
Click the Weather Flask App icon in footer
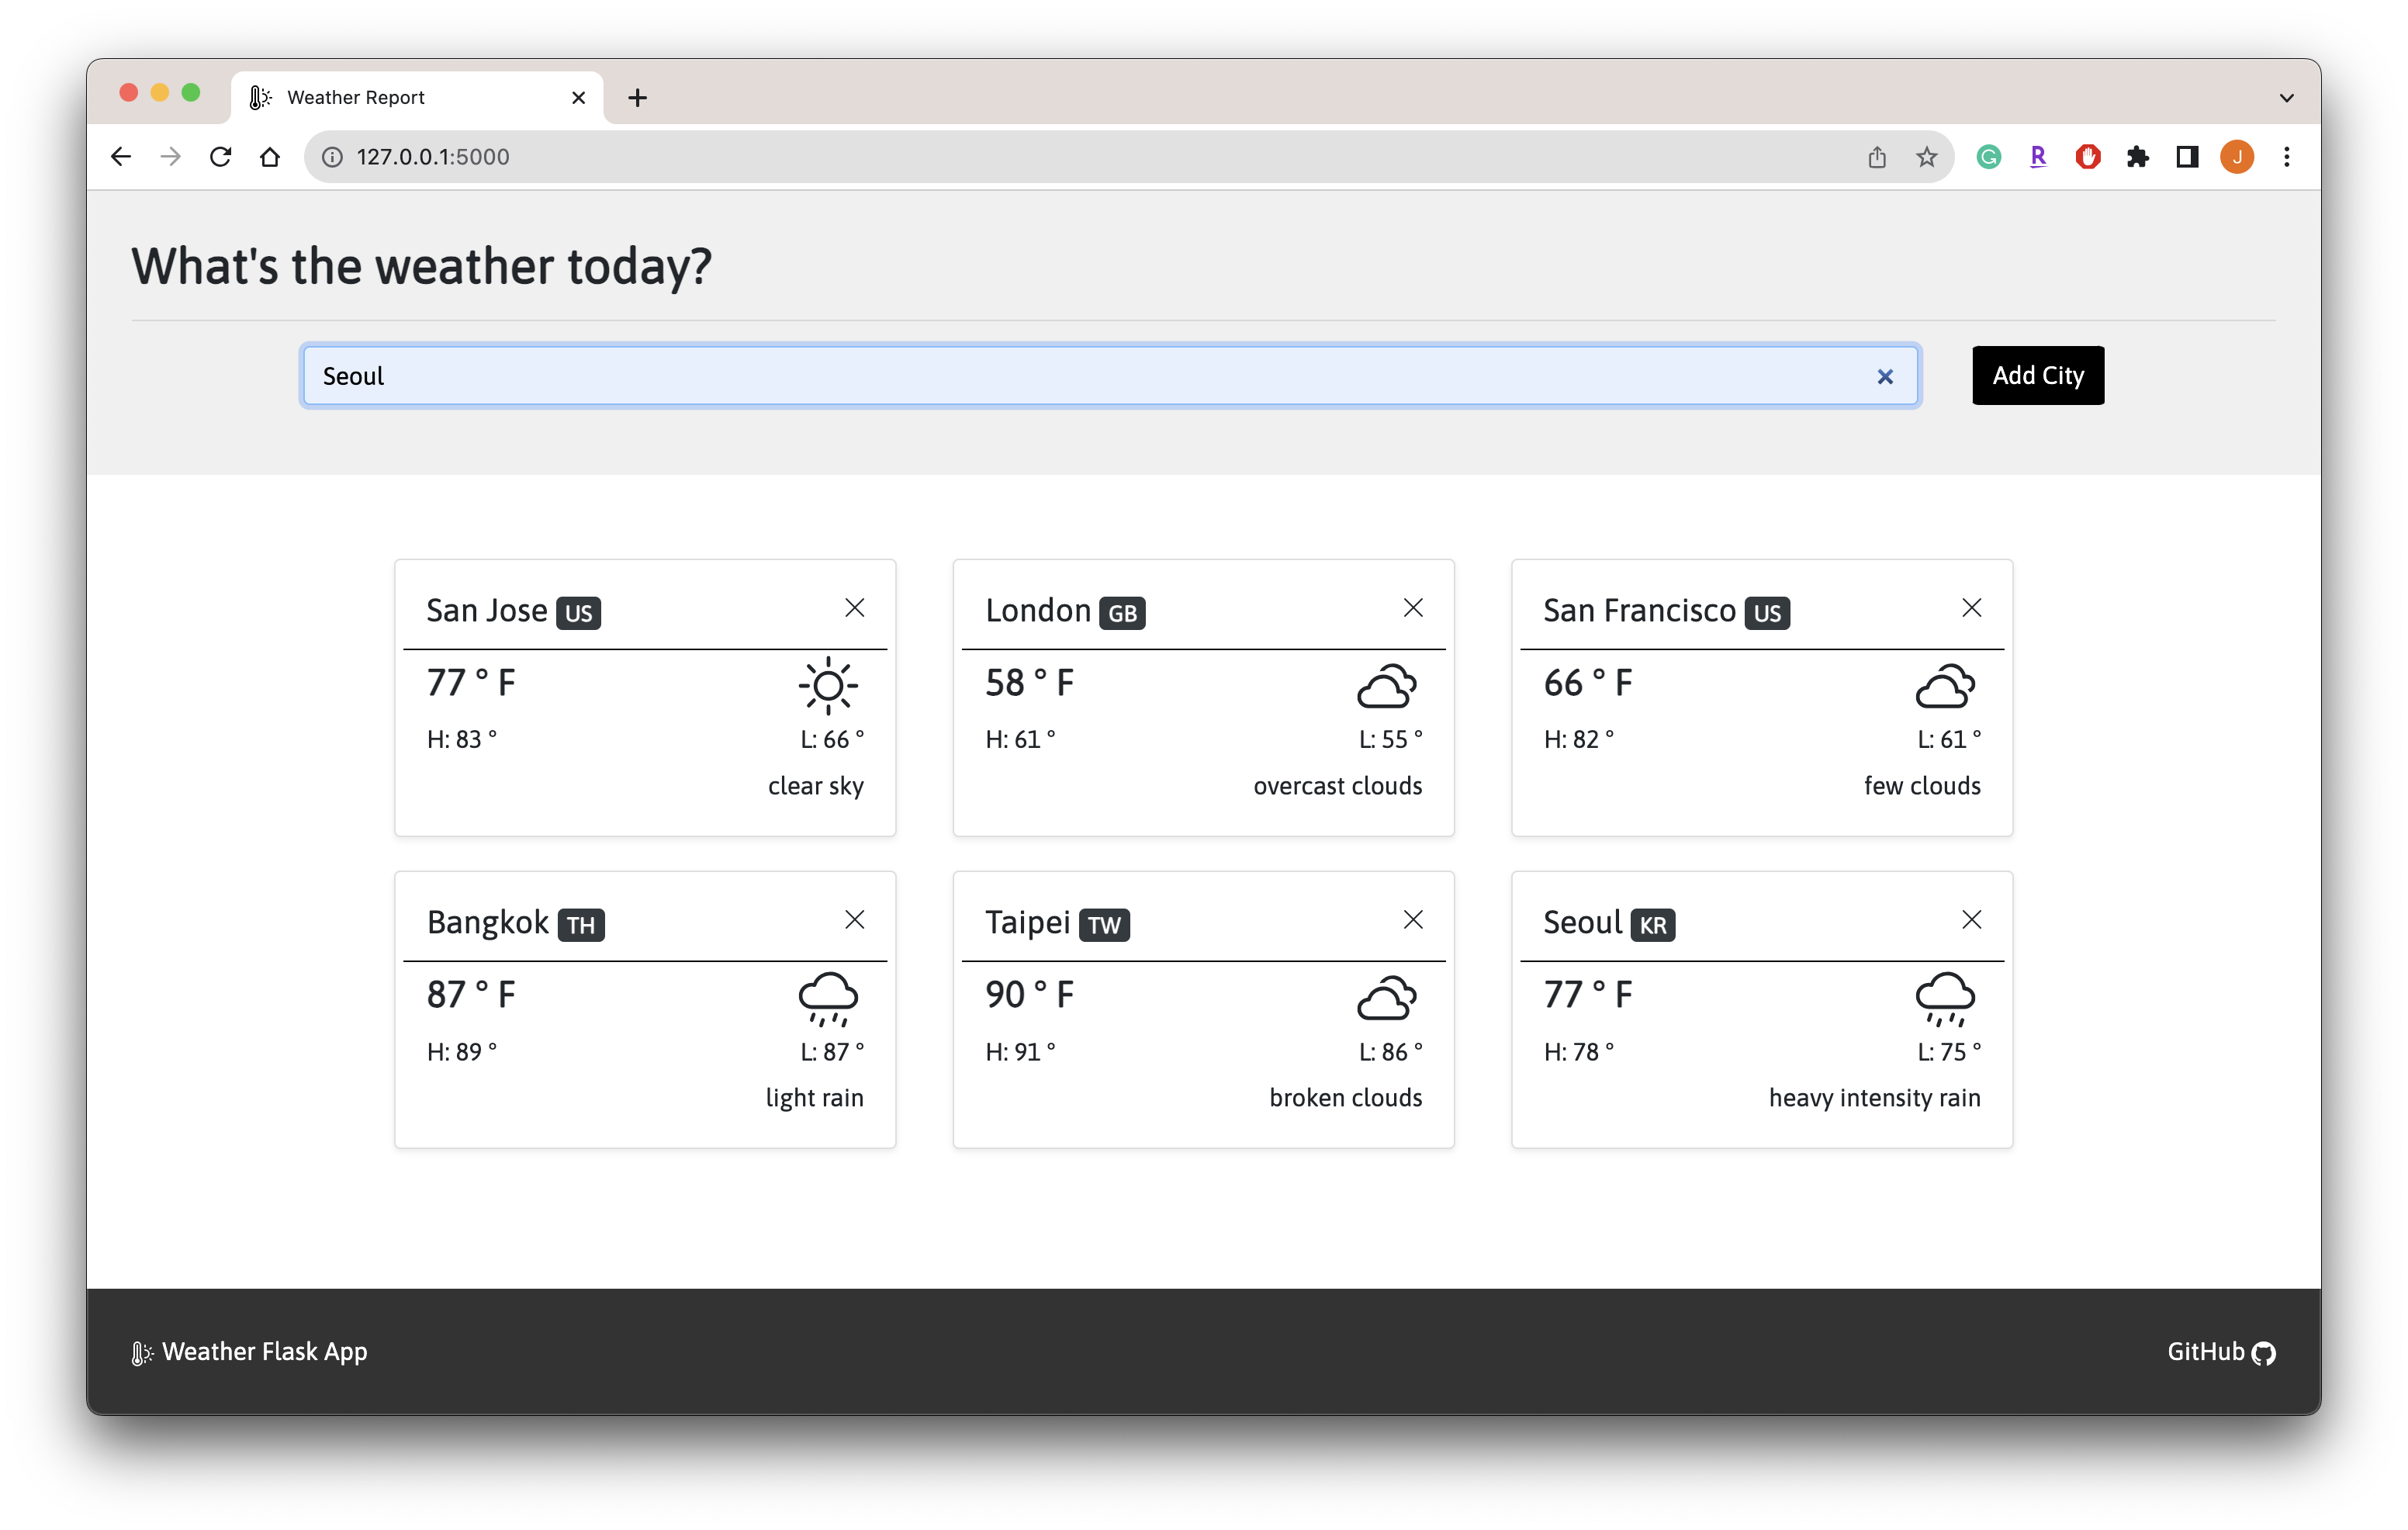[140, 1349]
